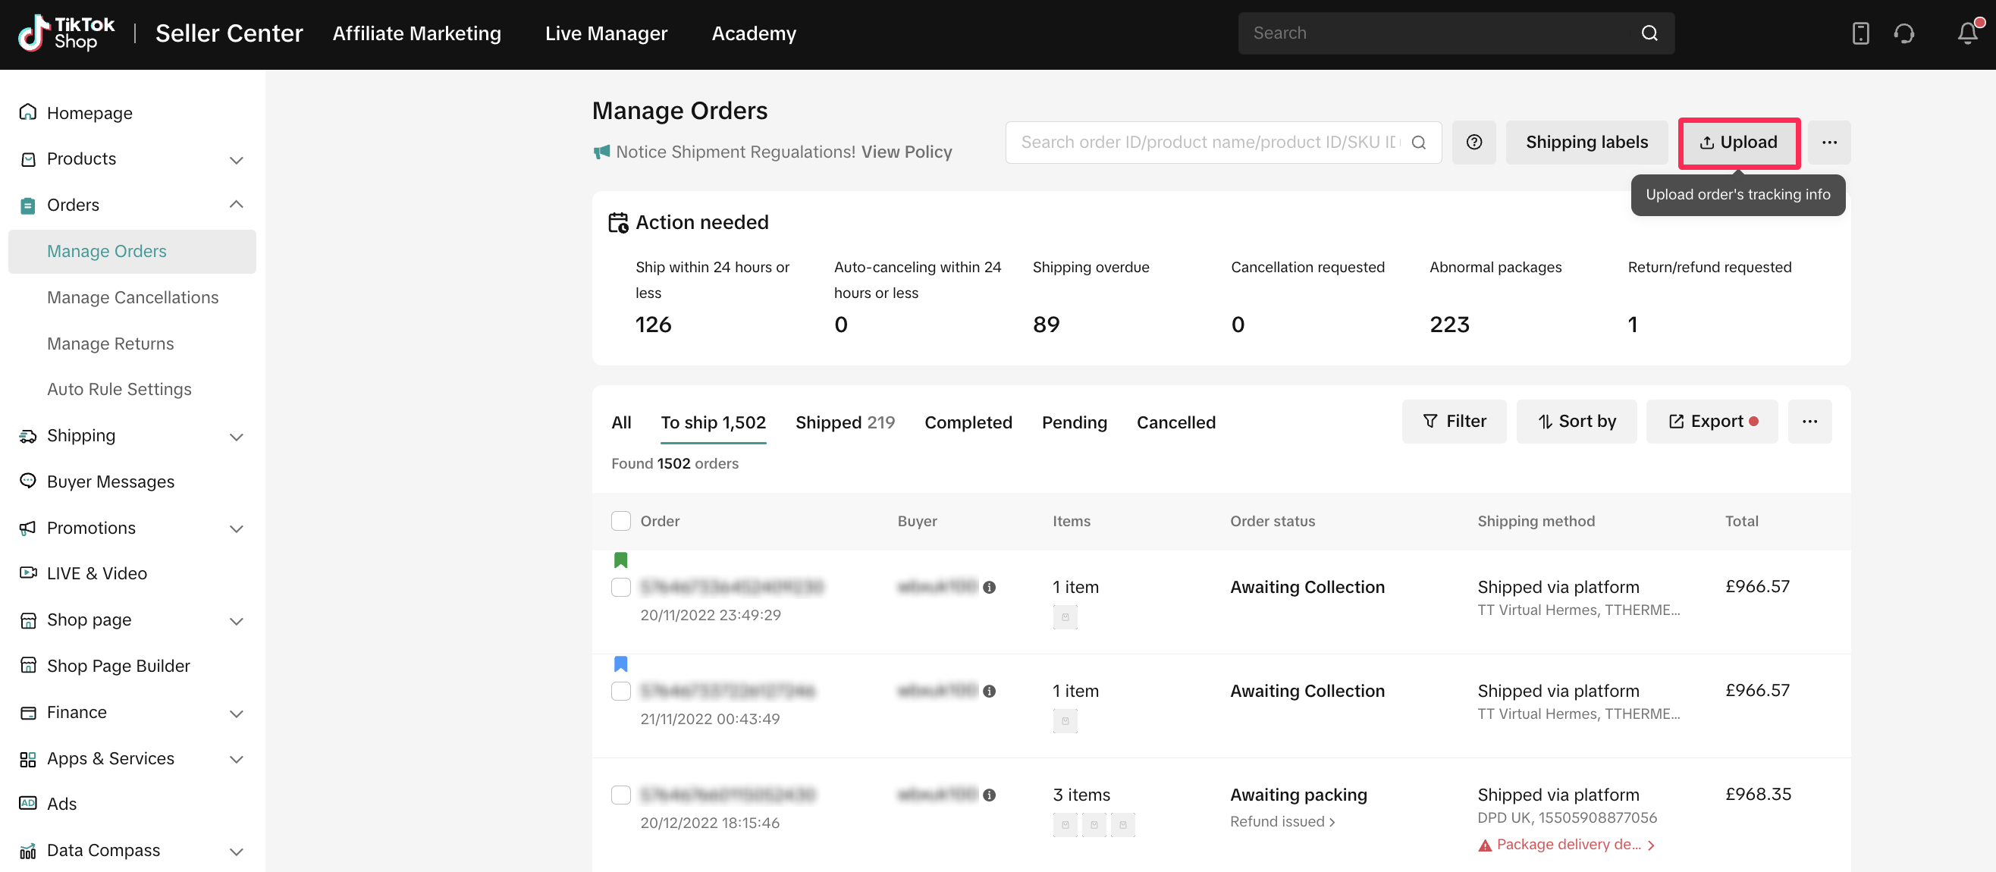Expand the Finance sidebar menu
This screenshot has height=872, width=1996.
[237, 714]
